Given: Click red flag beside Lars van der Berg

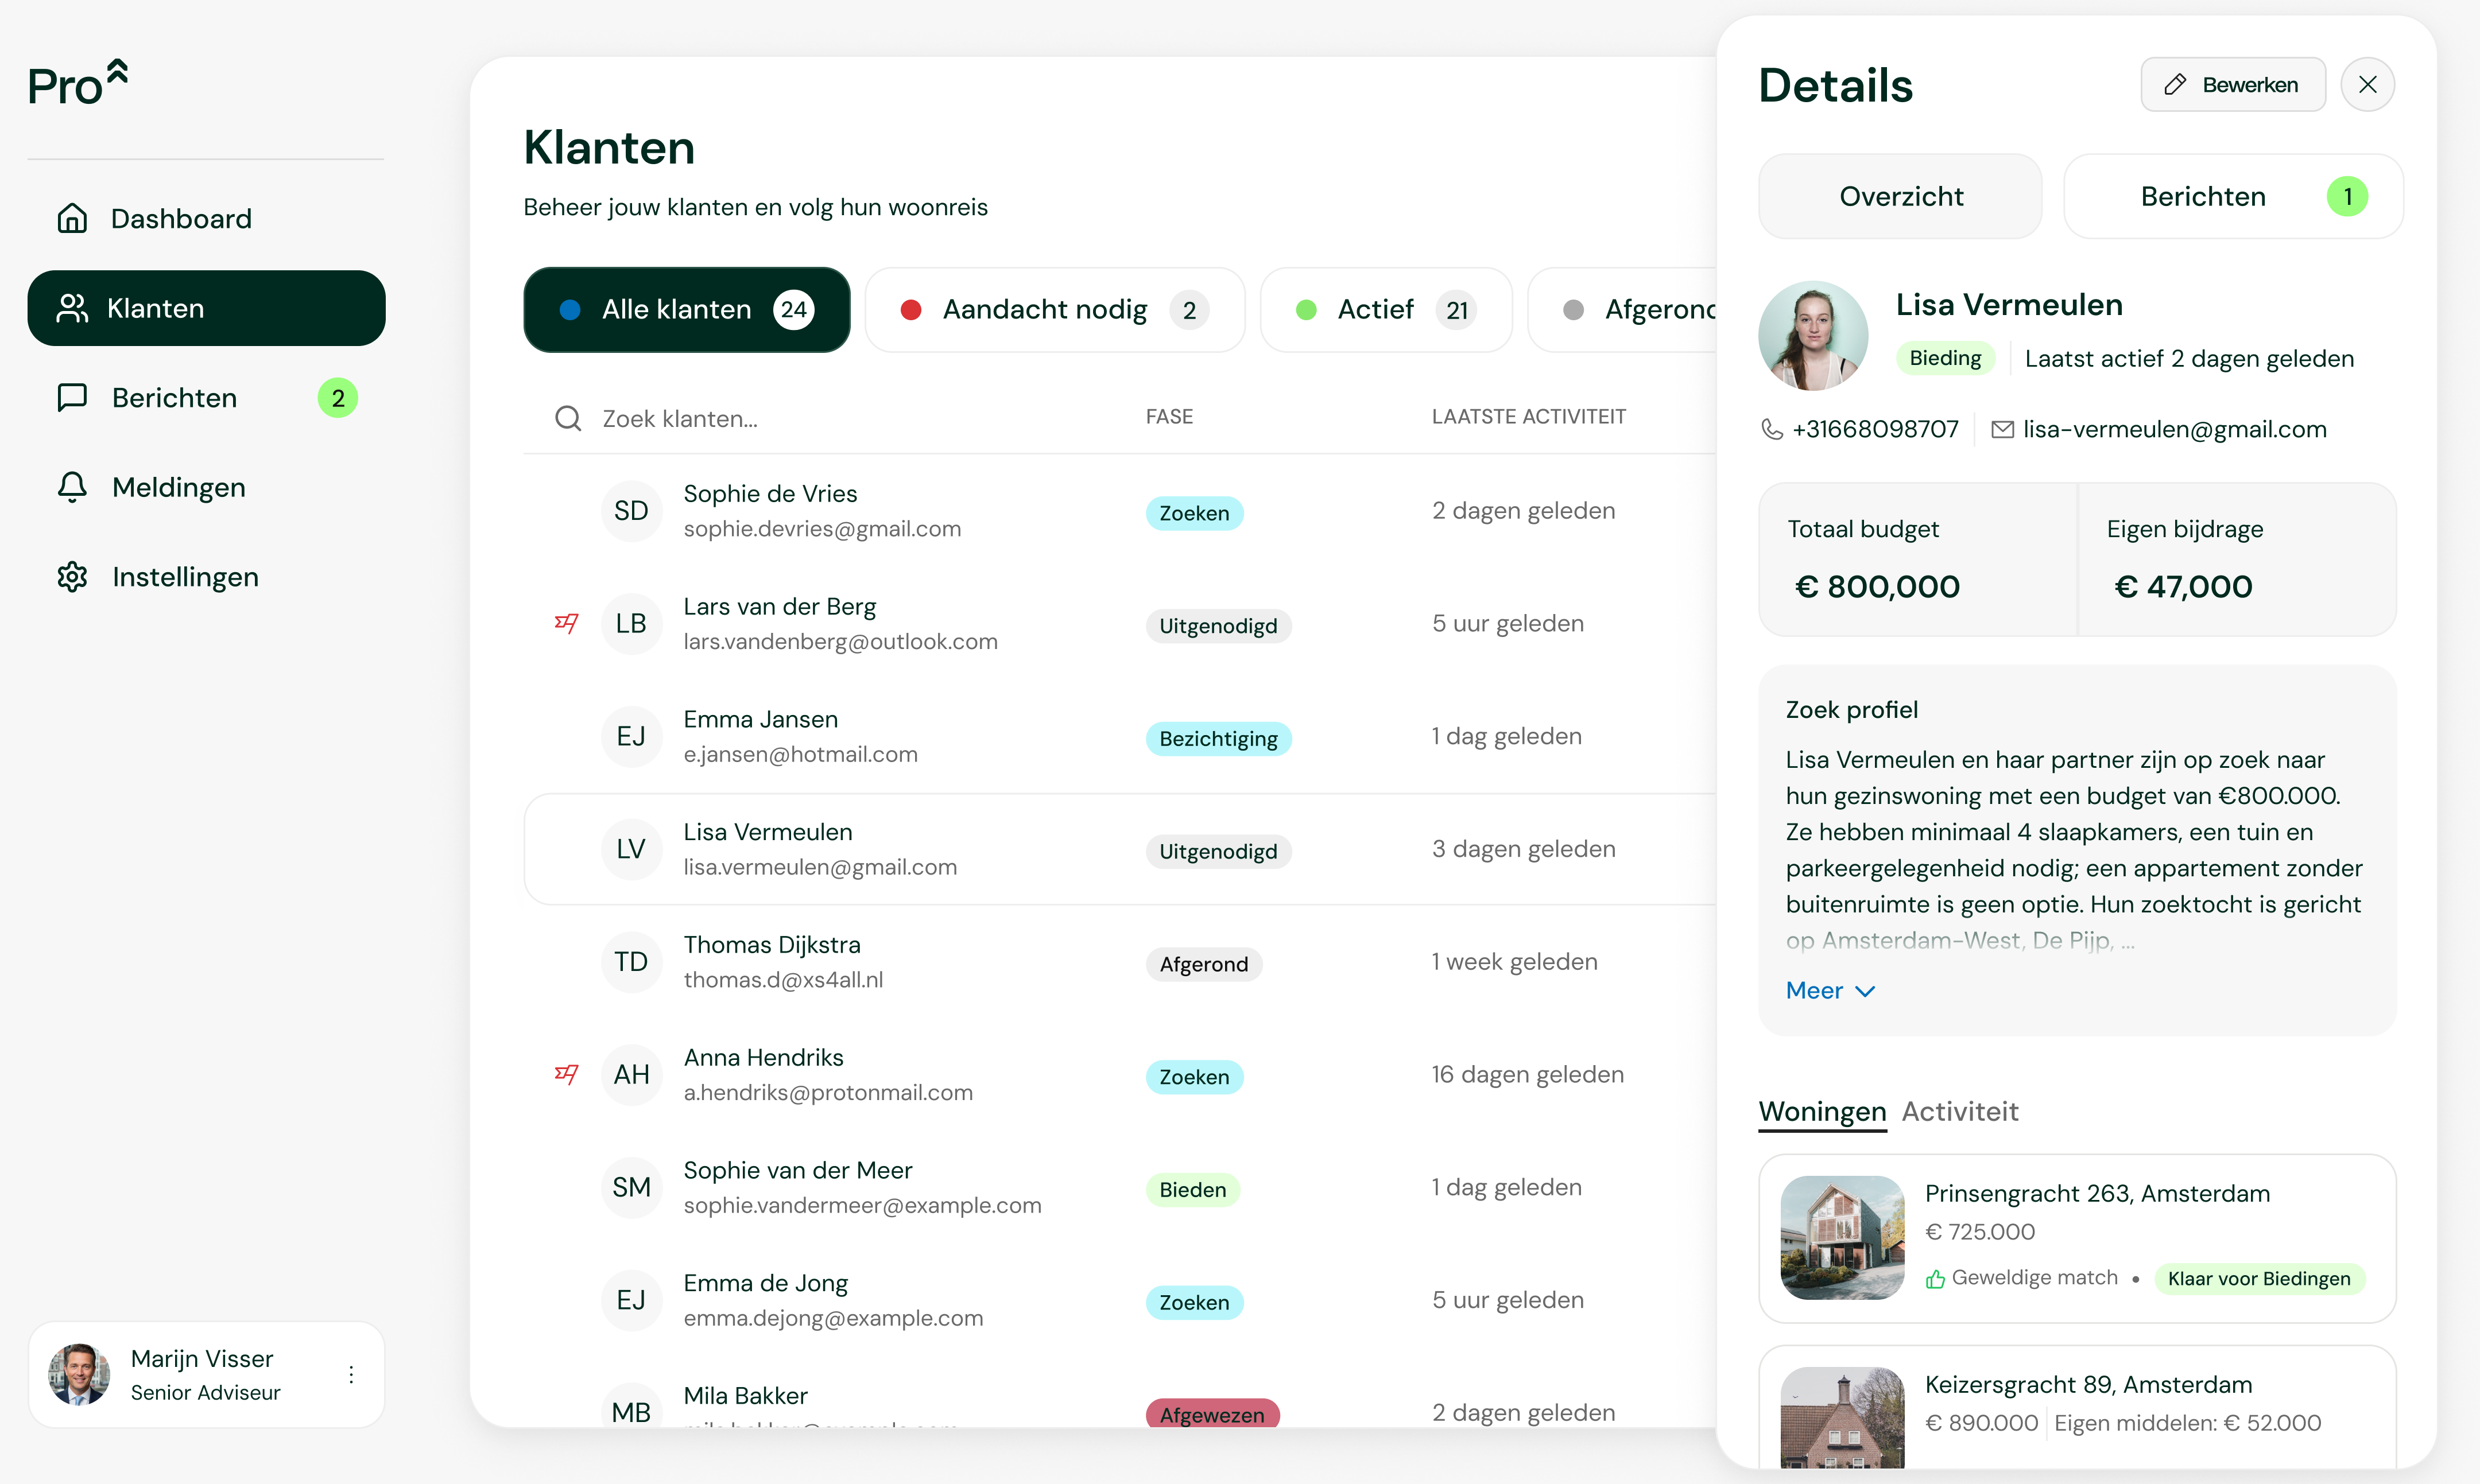Looking at the screenshot, I should click(566, 623).
